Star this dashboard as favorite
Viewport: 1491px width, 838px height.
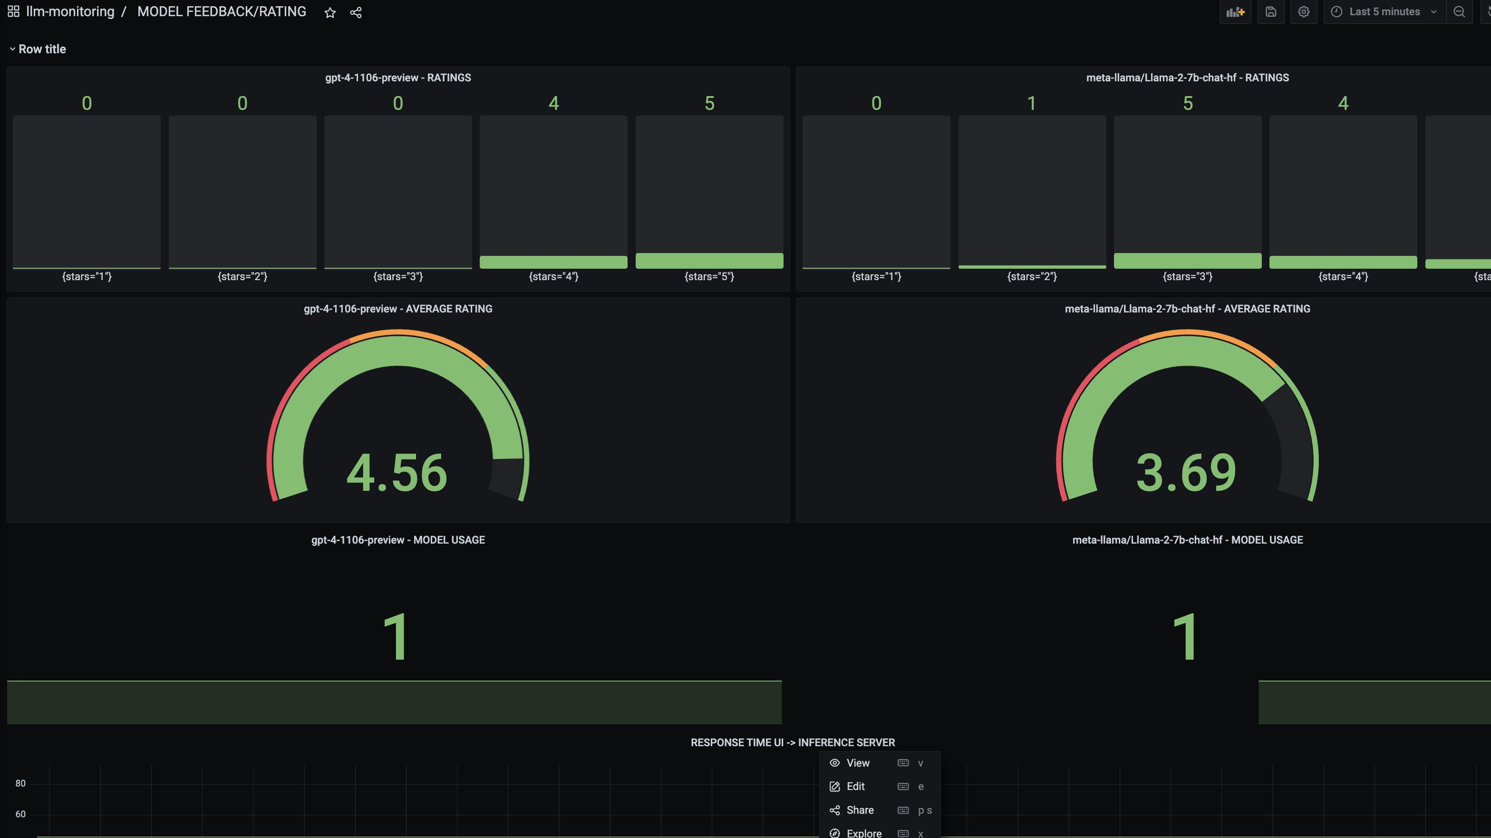point(330,13)
